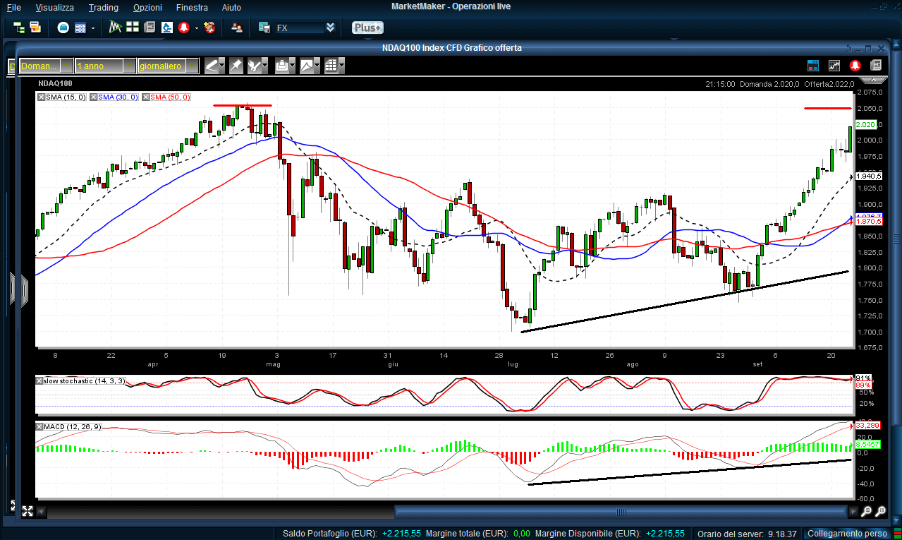Open the '1 anno' period dropdown
902x540 pixels.
(129, 66)
